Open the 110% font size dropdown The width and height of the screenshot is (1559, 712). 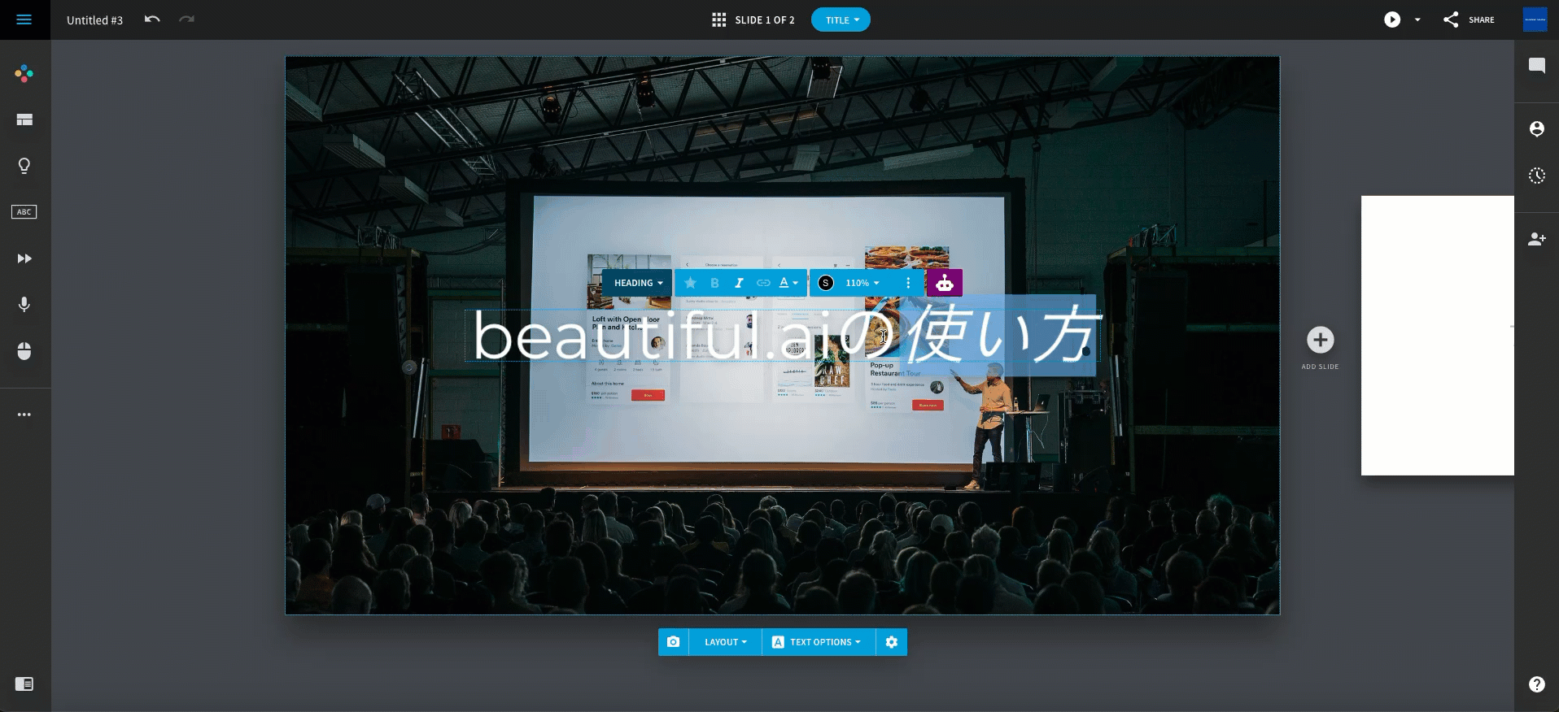pos(862,283)
